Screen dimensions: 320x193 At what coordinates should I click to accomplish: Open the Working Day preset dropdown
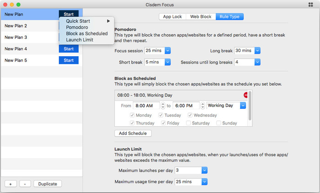(243, 106)
